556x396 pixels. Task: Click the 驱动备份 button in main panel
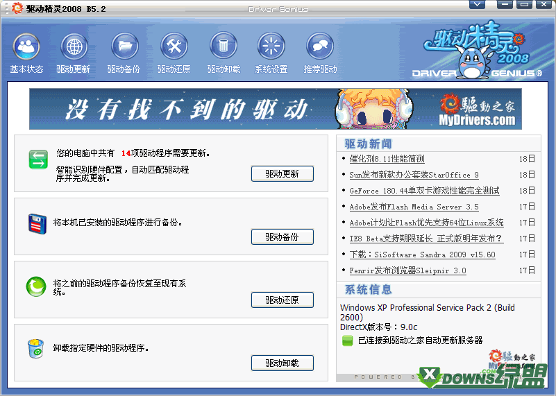pos(283,236)
